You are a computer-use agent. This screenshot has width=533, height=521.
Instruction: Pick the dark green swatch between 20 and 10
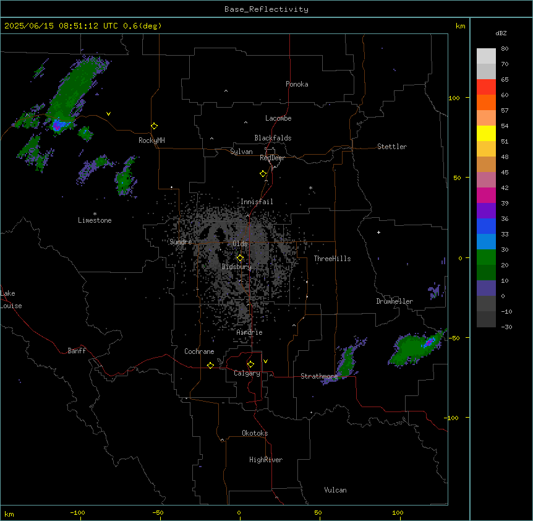click(x=486, y=273)
